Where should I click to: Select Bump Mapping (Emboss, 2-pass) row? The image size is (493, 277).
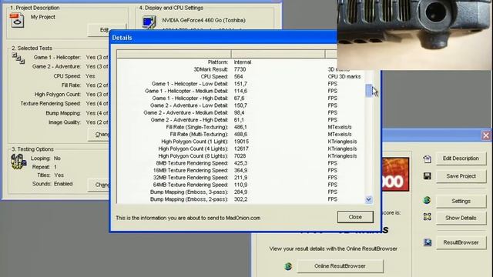[x=240, y=199]
